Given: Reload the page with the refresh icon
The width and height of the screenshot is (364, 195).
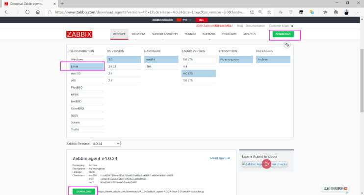Looking at the screenshot, I should (x=27, y=12).
